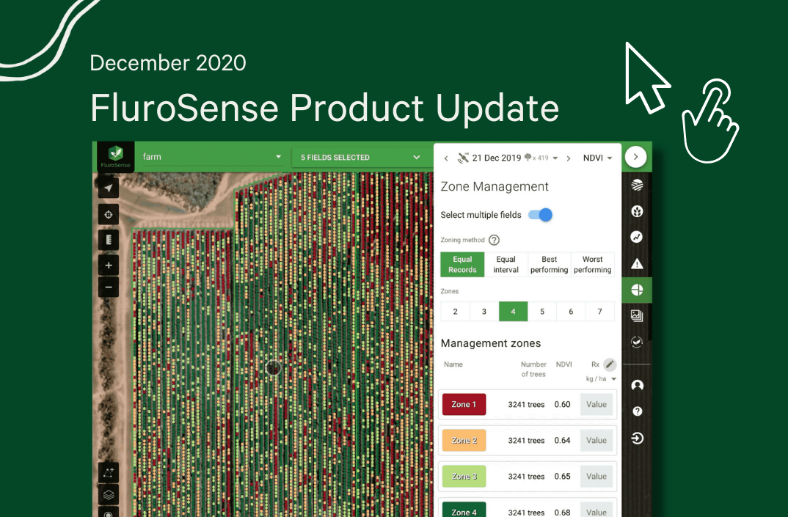Go to previous imagery date
Viewport: 788px width, 517px height.
click(446, 158)
